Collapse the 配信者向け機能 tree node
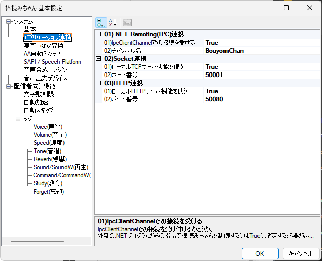Screen dimensions: 322x261 (9, 86)
